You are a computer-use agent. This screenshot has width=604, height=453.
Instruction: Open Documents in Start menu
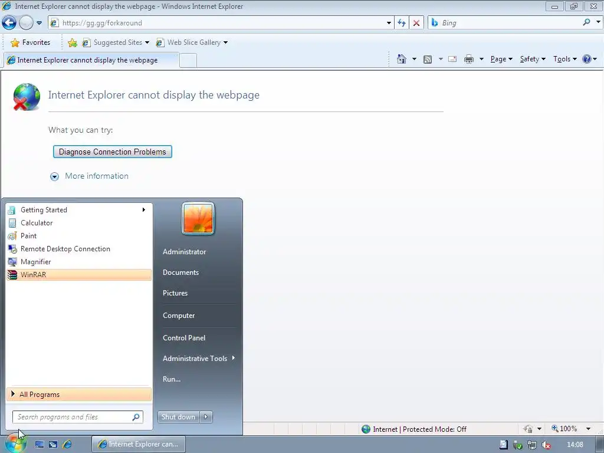(180, 273)
